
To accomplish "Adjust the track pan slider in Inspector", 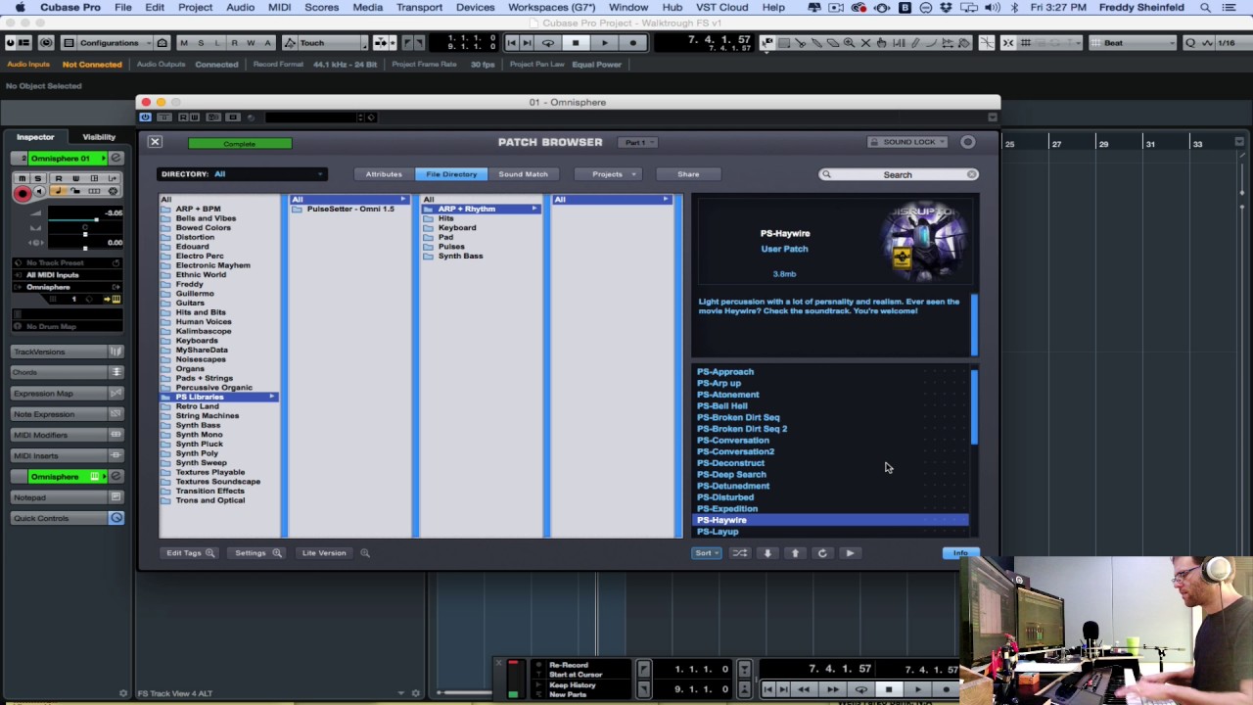I will [84, 234].
